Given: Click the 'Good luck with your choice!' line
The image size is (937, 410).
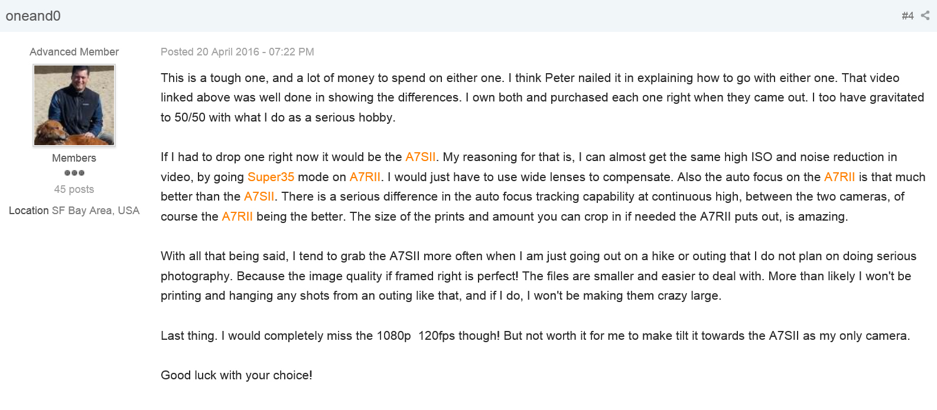Looking at the screenshot, I should click(x=236, y=375).
